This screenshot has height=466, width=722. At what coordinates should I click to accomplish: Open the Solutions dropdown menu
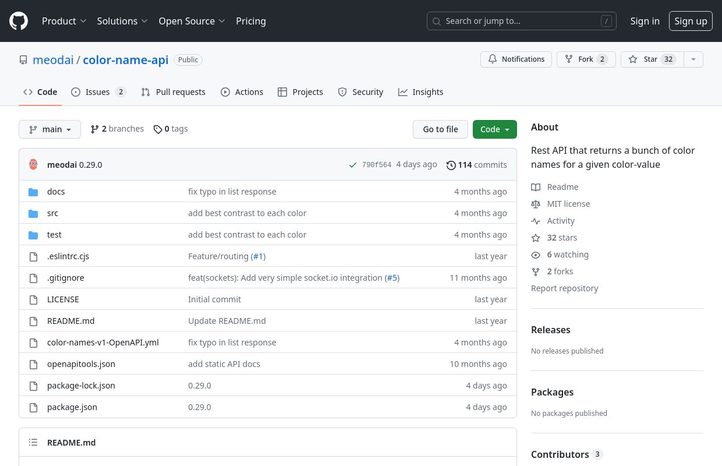(x=123, y=21)
